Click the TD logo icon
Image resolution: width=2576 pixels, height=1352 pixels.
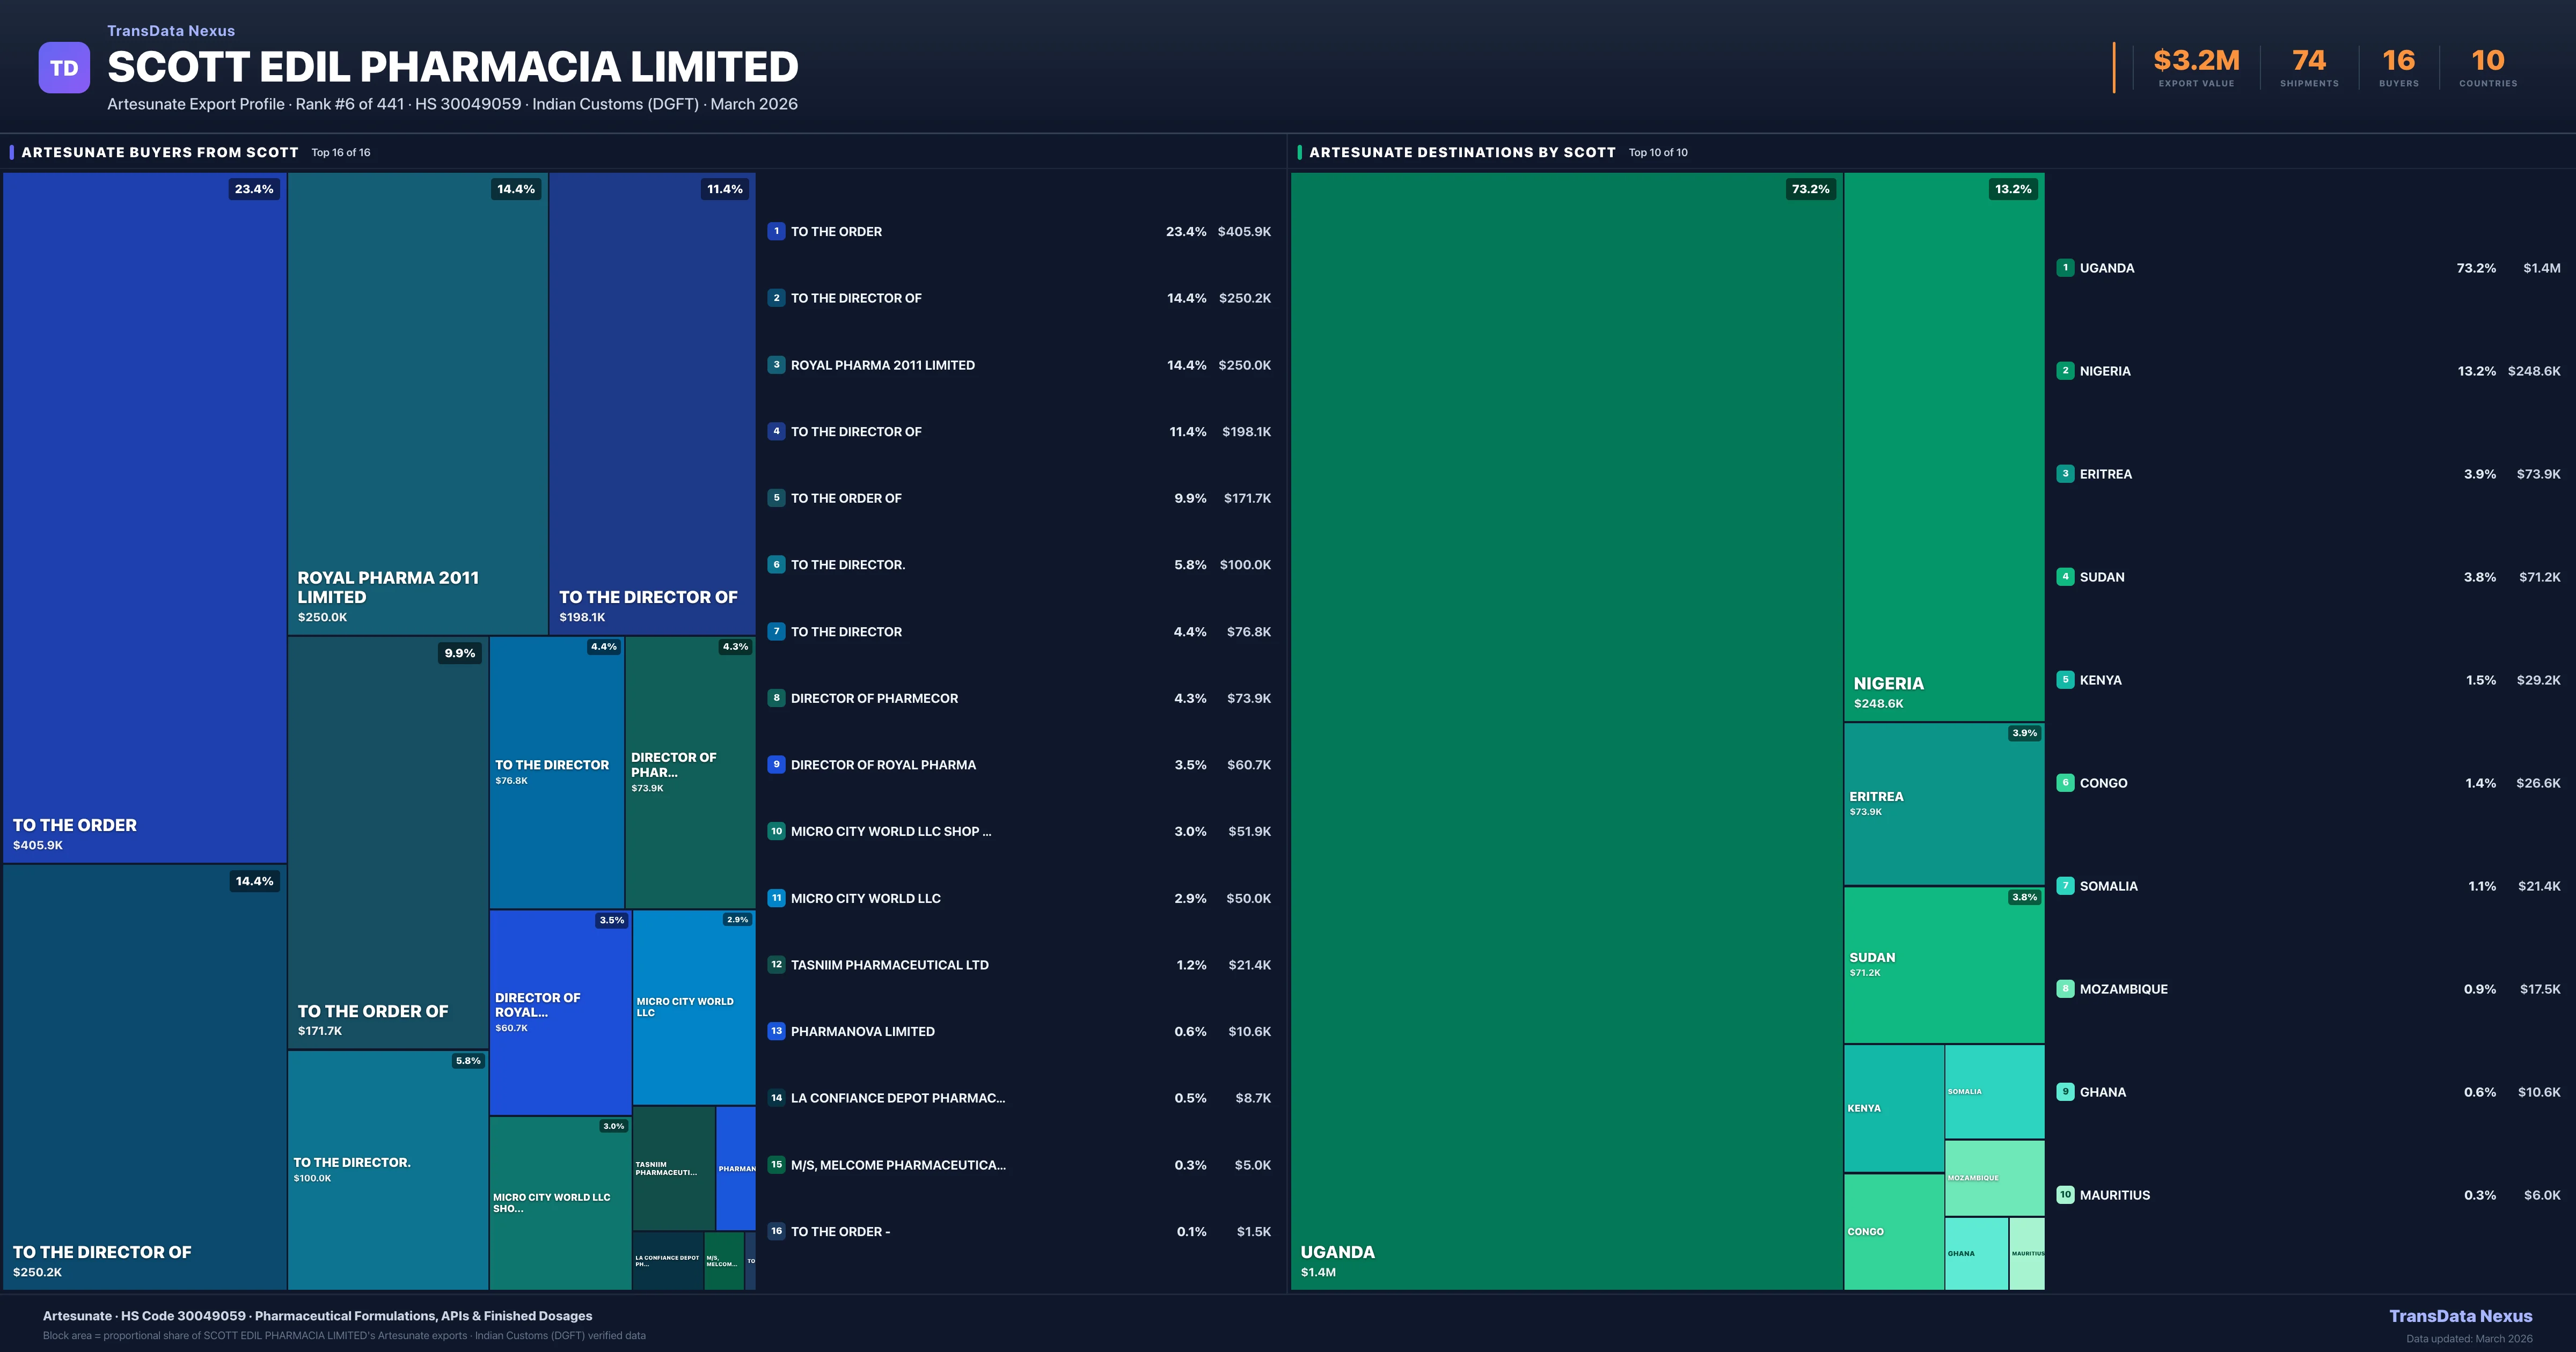coord(64,68)
